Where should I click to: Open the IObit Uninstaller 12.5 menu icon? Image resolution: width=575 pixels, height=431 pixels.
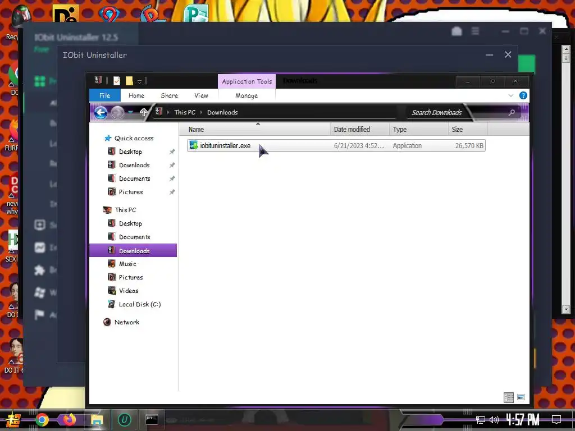click(475, 31)
